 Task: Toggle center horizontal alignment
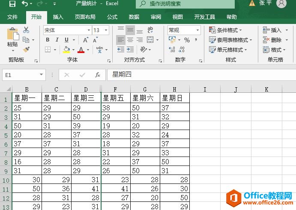tap(130, 40)
